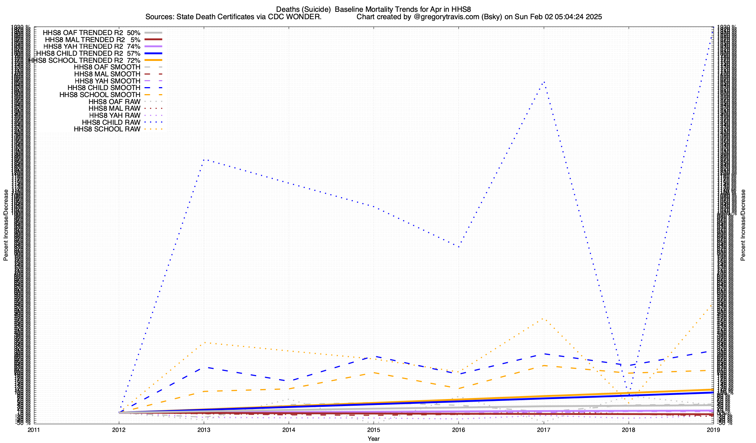Click the HHS8 CHILD RAW legend entry
Viewport: 756px width, 443px height.
(x=111, y=122)
